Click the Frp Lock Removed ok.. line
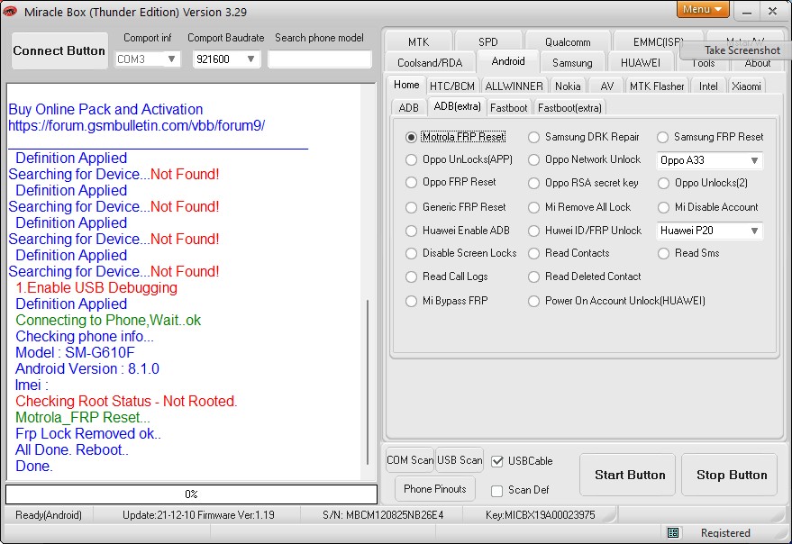Image resolution: width=792 pixels, height=544 pixels. coord(88,434)
